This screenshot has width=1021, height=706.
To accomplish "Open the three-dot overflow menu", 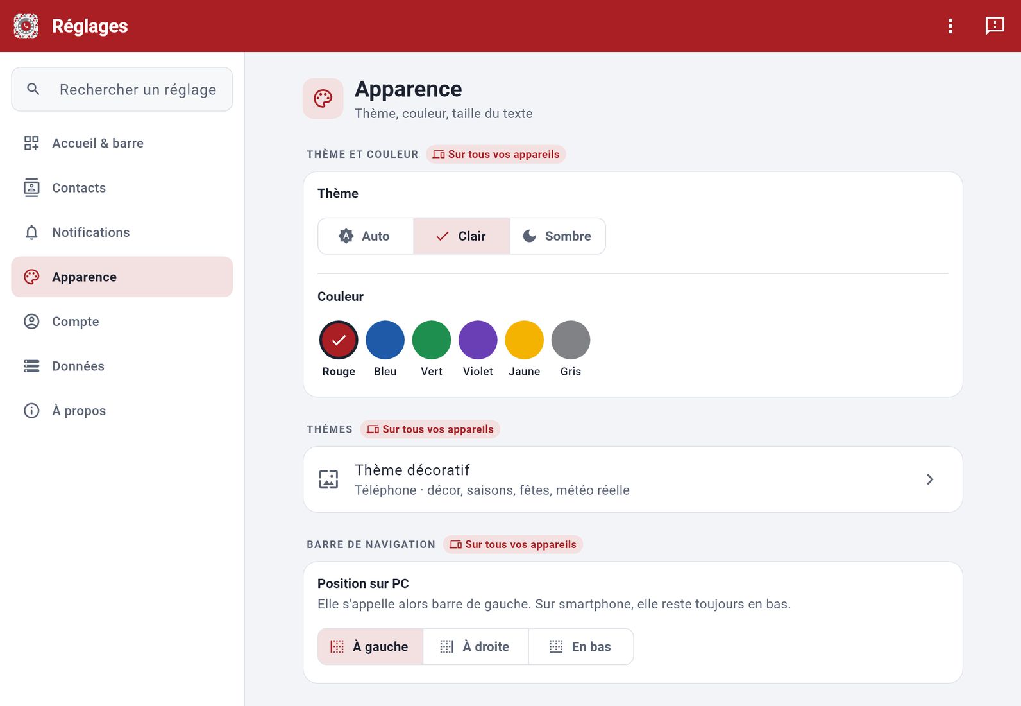I will 950,26.
